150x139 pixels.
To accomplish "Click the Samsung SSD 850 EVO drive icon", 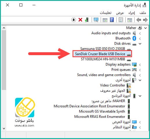I will click(129, 49).
